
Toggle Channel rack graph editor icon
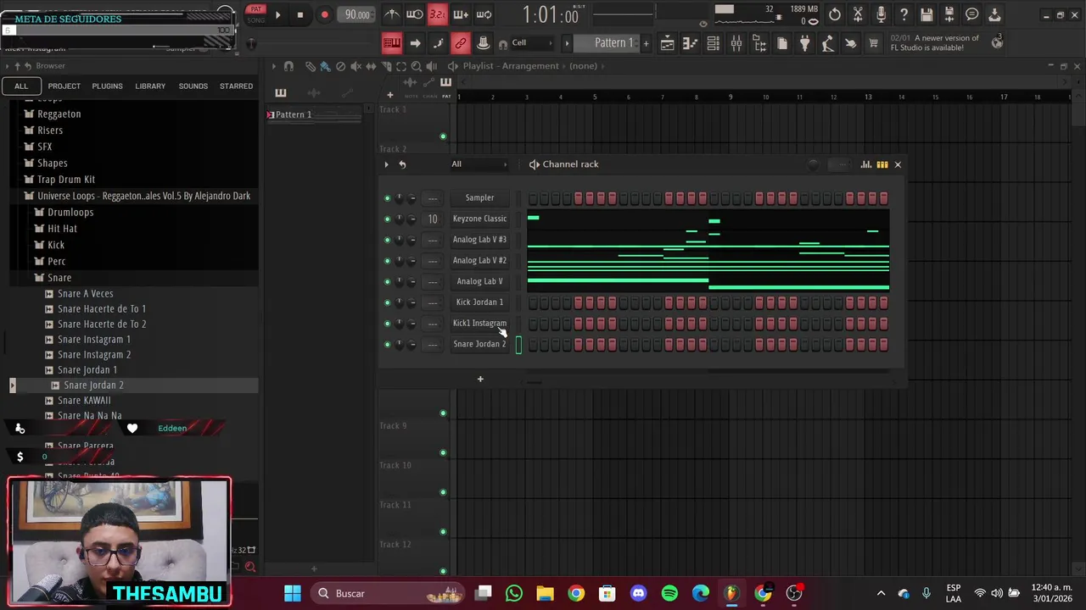pyautogui.click(x=865, y=164)
